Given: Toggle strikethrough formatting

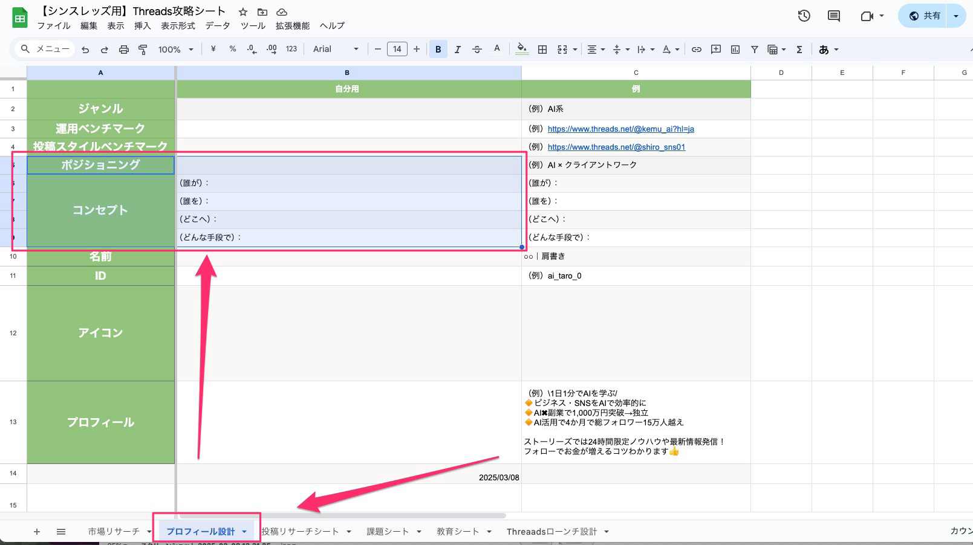Looking at the screenshot, I should 477,50.
